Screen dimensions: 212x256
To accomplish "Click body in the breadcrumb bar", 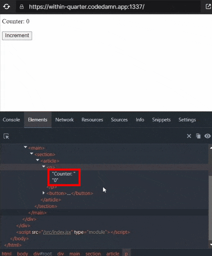I will pyautogui.click(x=23, y=254).
